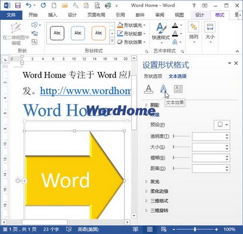This screenshot has width=243, height=234.
Task: Open the 文件 File tab
Action: tap(11, 15)
